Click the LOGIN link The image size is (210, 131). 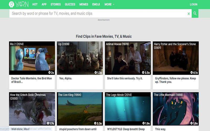[193, 4]
